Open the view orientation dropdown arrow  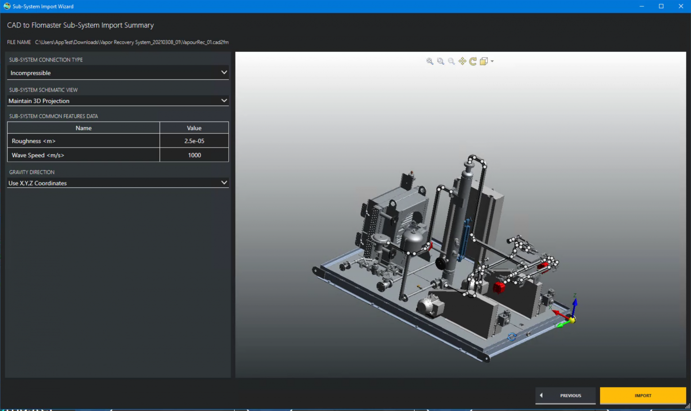492,61
